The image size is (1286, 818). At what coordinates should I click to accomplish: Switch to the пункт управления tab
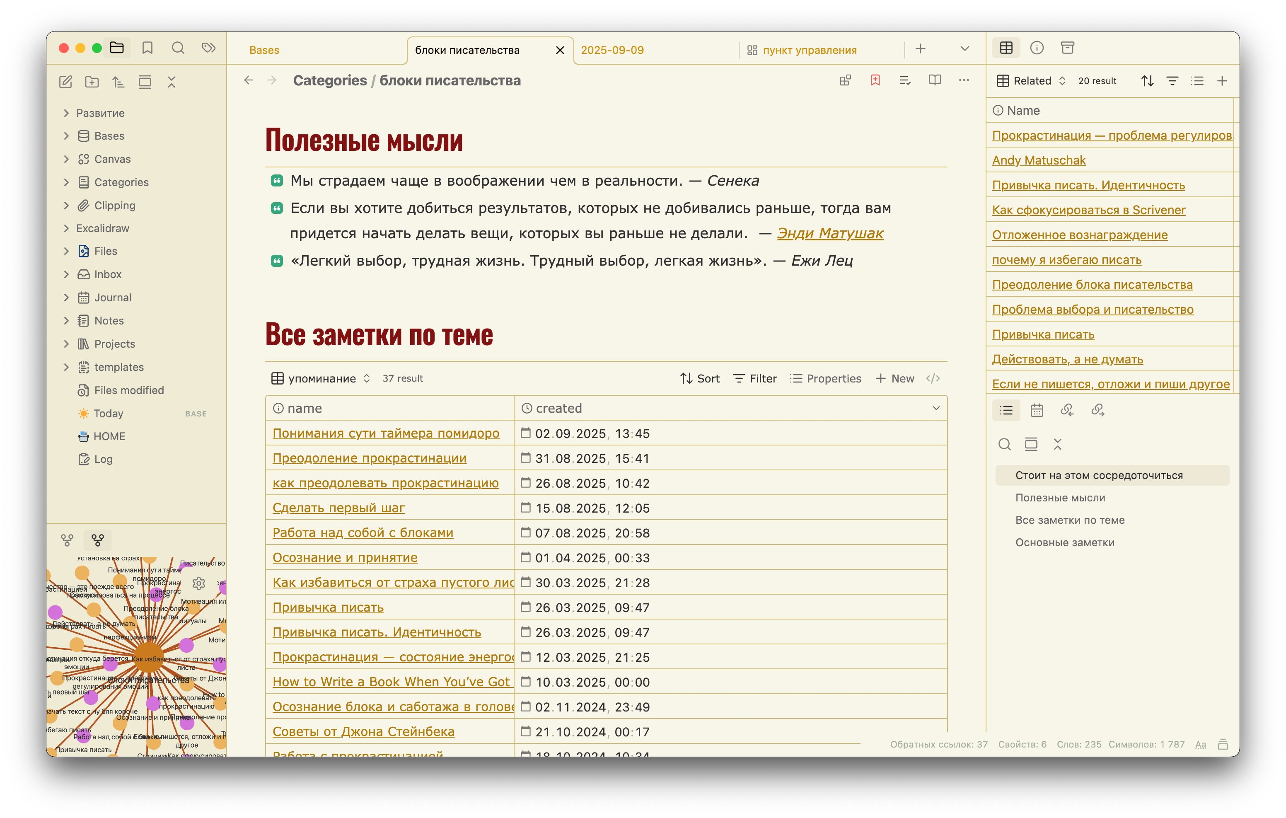coord(809,50)
